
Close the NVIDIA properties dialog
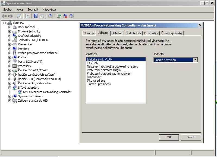(200, 25)
